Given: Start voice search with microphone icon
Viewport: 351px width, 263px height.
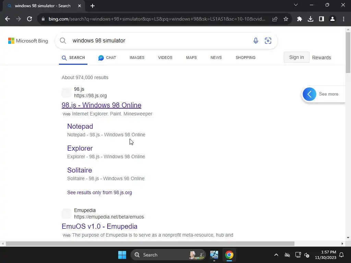Looking at the screenshot, I should [x=256, y=41].
